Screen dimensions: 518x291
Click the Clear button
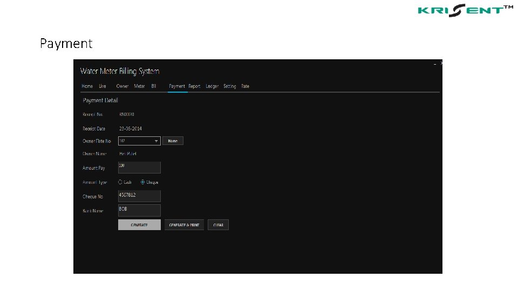(219, 225)
